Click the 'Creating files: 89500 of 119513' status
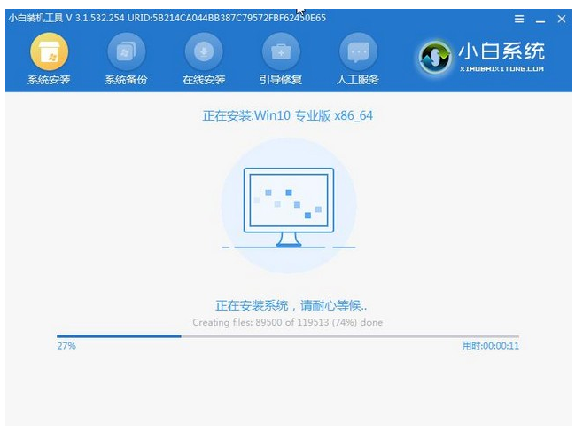This screenshot has width=583, height=433. click(288, 322)
